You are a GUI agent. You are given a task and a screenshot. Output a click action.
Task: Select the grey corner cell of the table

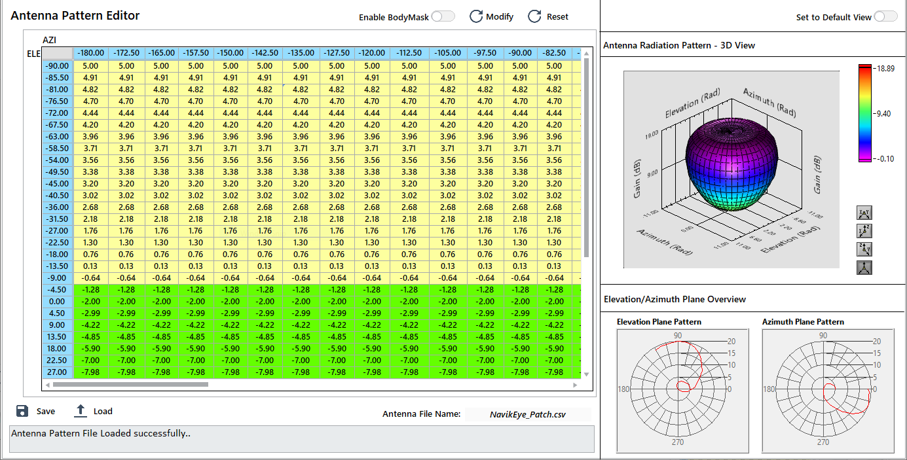point(58,53)
